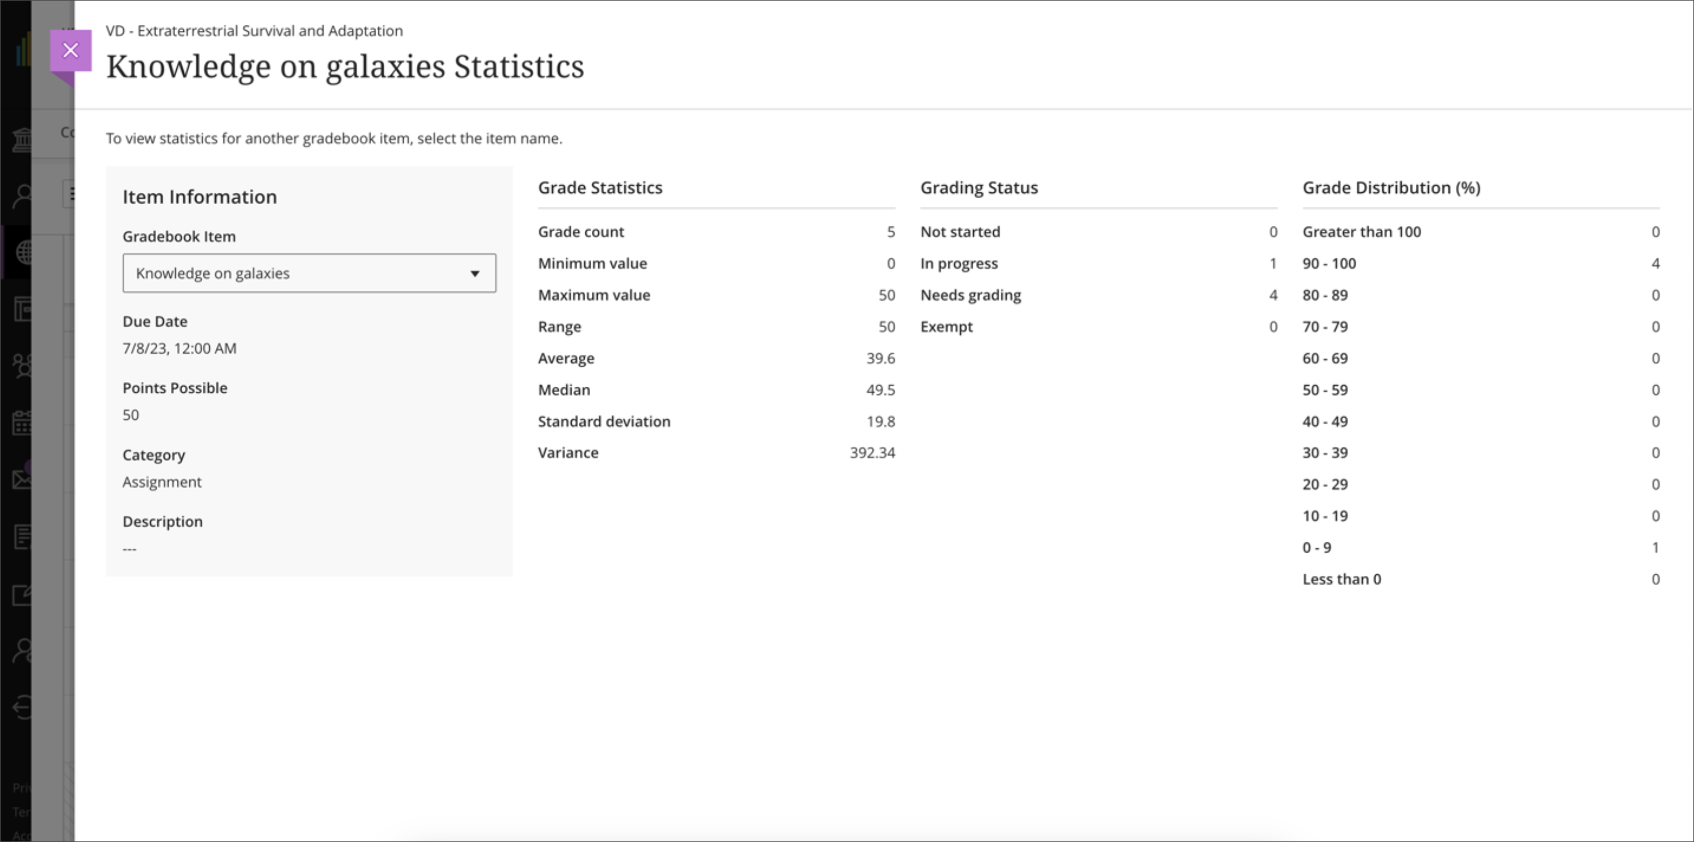This screenshot has height=842, width=1694.
Task: Open the Activity Stream icon in sidebar
Action: tap(22, 50)
